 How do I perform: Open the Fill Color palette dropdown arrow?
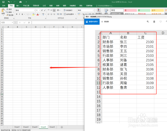click(x=35, y=14)
